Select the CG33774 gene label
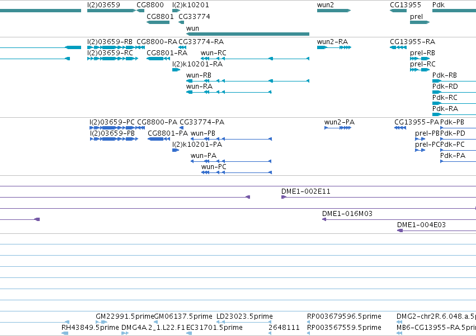 click(194, 16)
